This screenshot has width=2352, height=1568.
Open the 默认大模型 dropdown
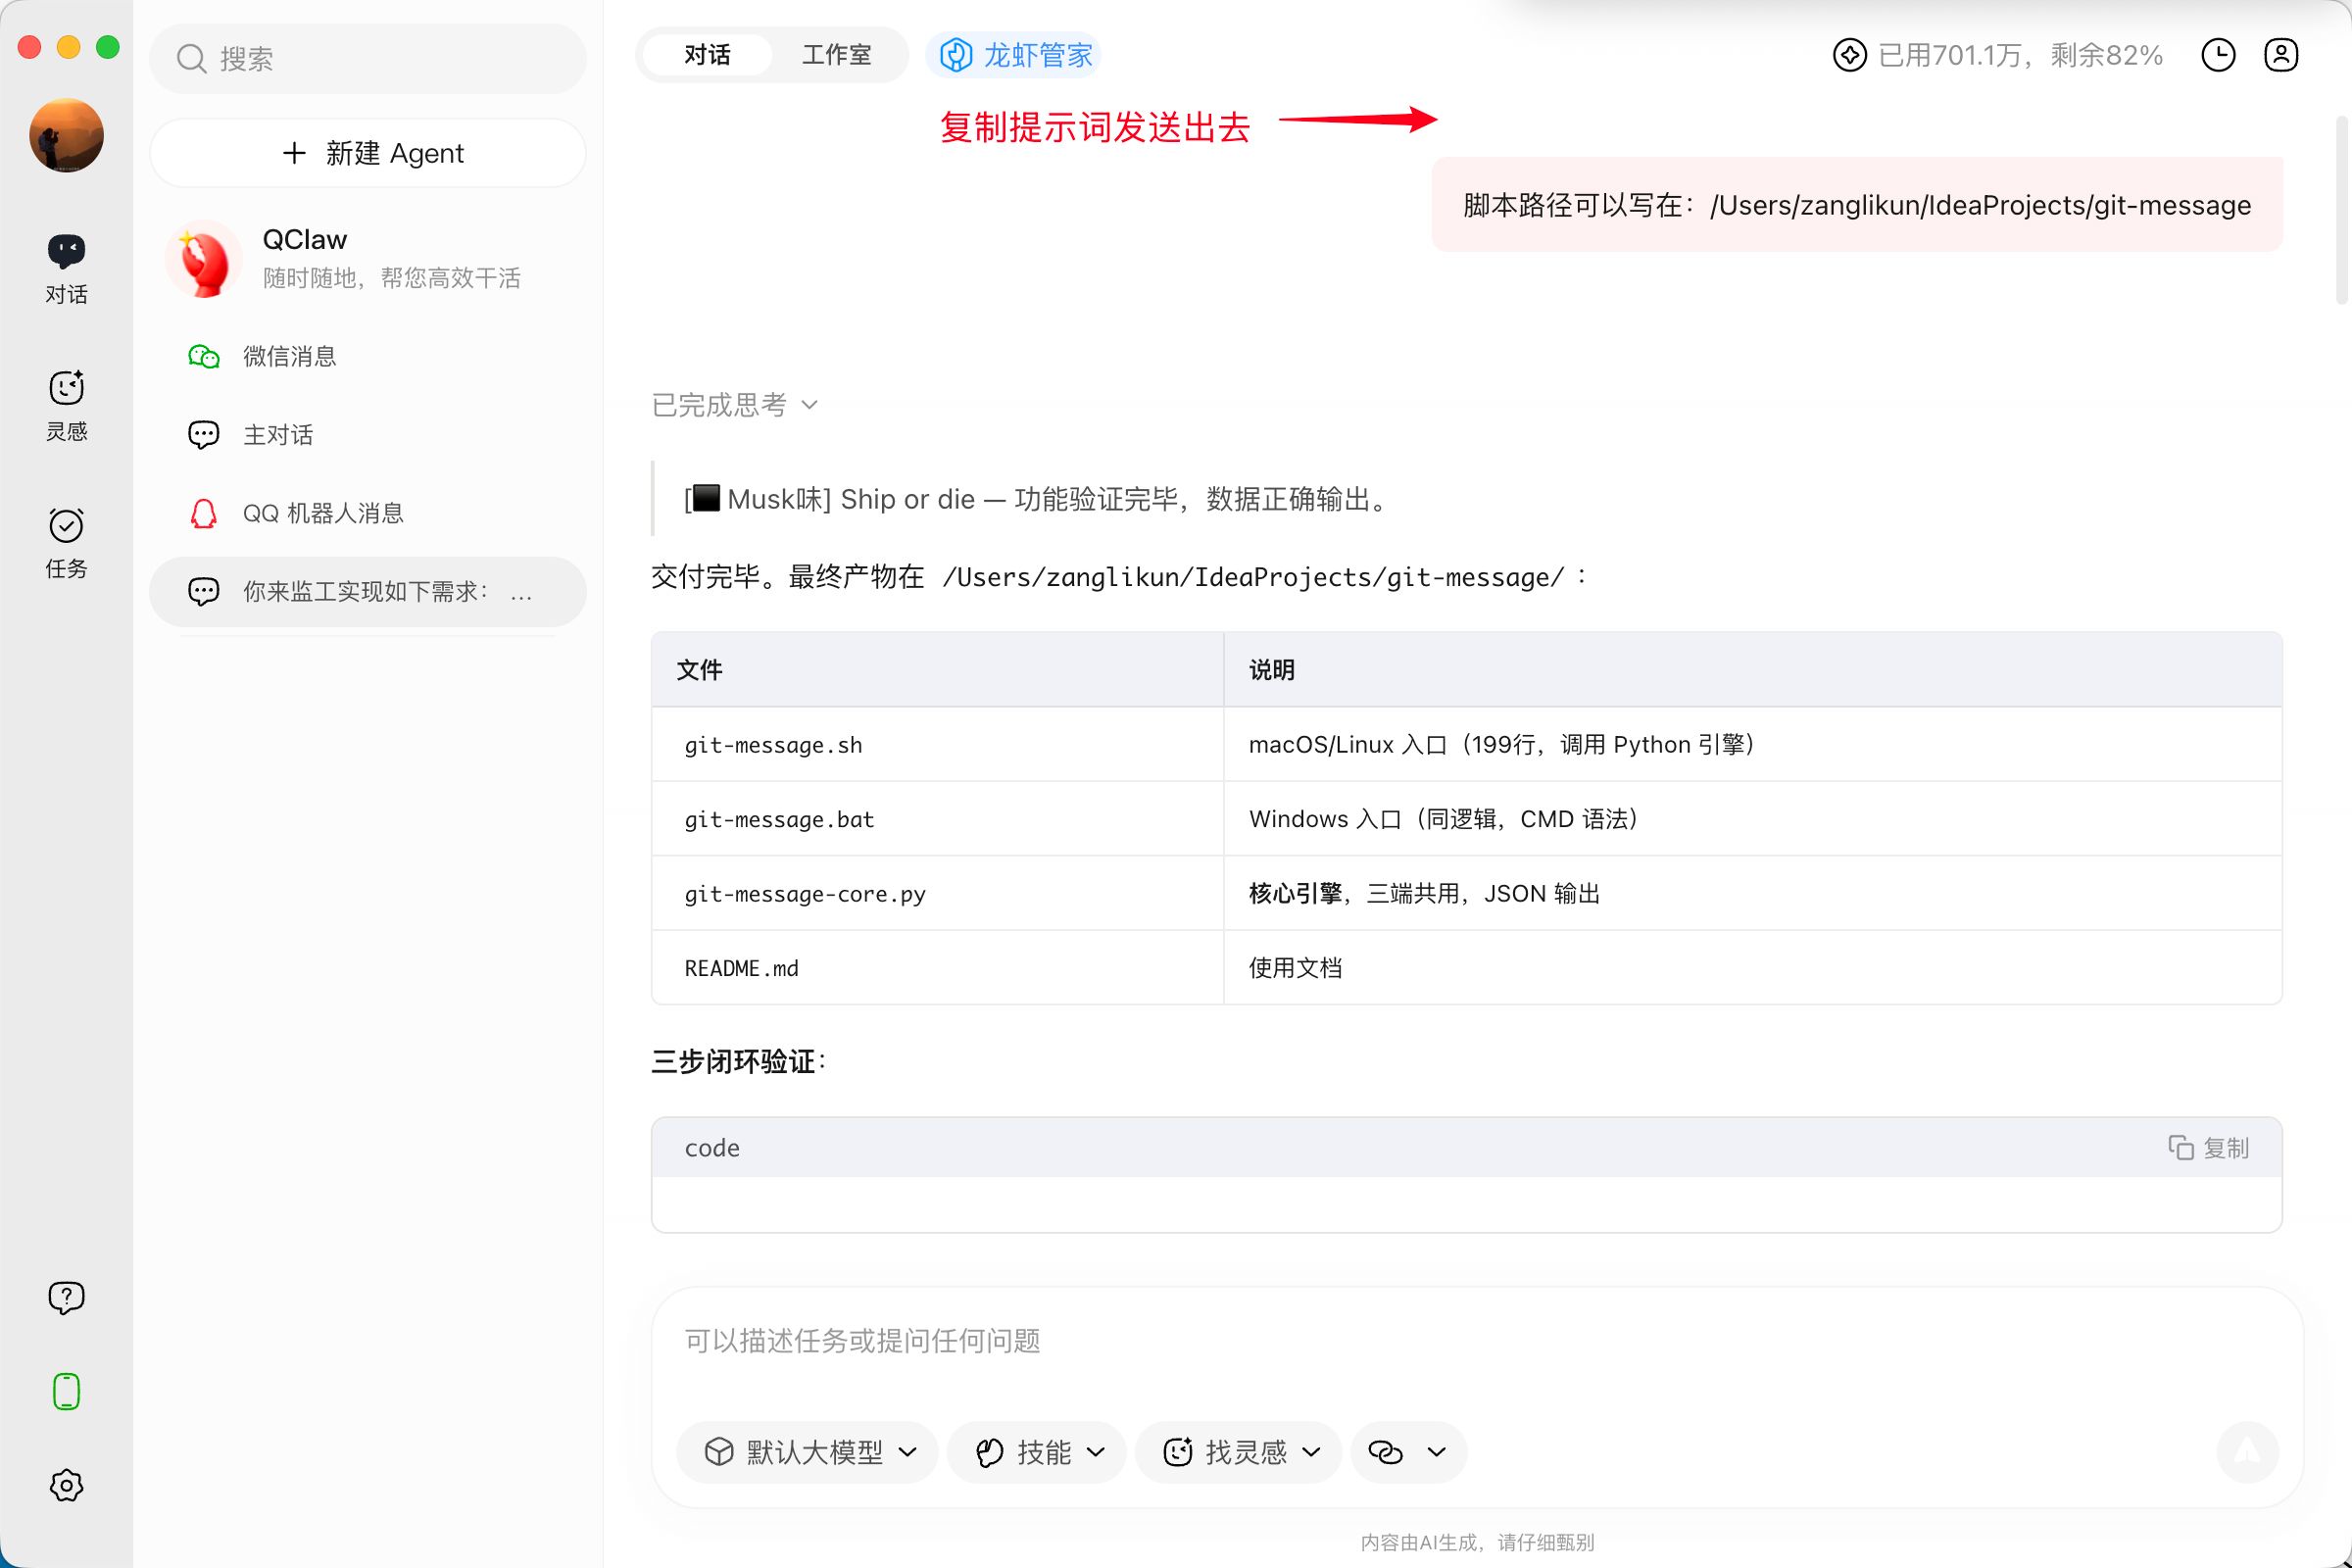pos(808,1452)
